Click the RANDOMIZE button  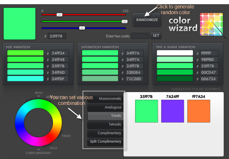pyautogui.click(x=147, y=20)
